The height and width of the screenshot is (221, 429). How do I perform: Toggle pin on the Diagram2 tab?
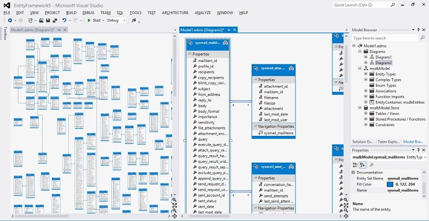click(229, 30)
